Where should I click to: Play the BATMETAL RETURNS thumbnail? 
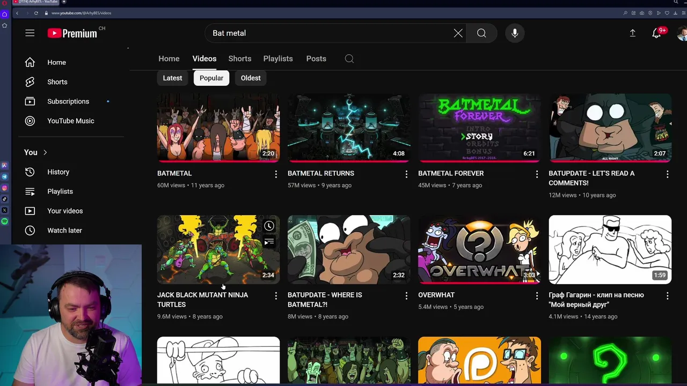click(349, 128)
